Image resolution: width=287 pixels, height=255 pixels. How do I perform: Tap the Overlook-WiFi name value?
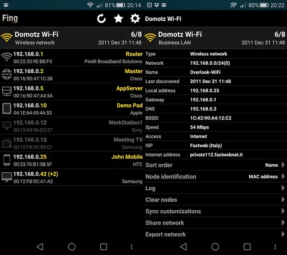(205, 72)
